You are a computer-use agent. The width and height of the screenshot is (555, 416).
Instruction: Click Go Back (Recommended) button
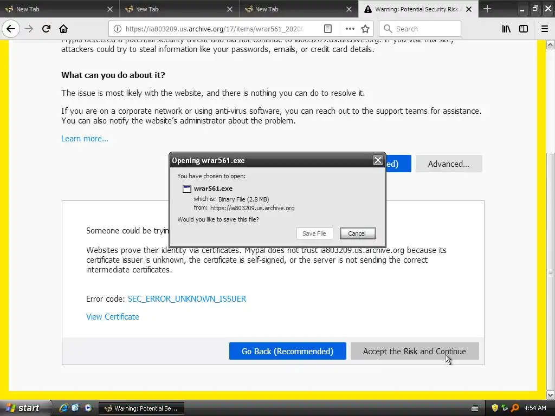coord(287,351)
